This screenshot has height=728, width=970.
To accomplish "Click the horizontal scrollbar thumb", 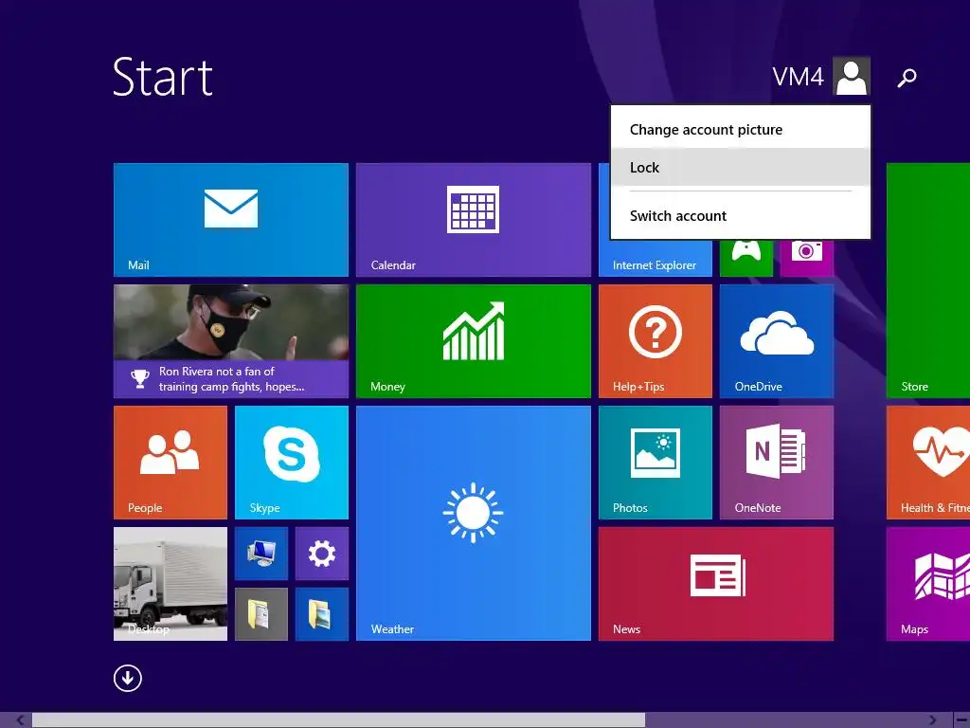I will [338, 720].
